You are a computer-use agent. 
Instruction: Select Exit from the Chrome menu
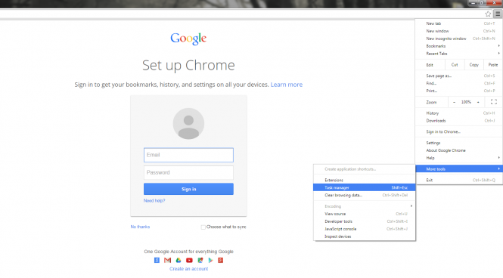pyautogui.click(x=459, y=180)
